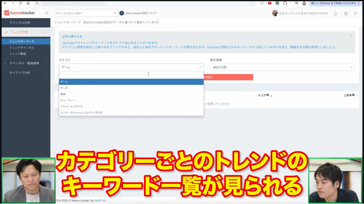Image resolution: width=364 pixels, height=204 pixels.
Task: Go back with browser back arrow
Action: 5,3
